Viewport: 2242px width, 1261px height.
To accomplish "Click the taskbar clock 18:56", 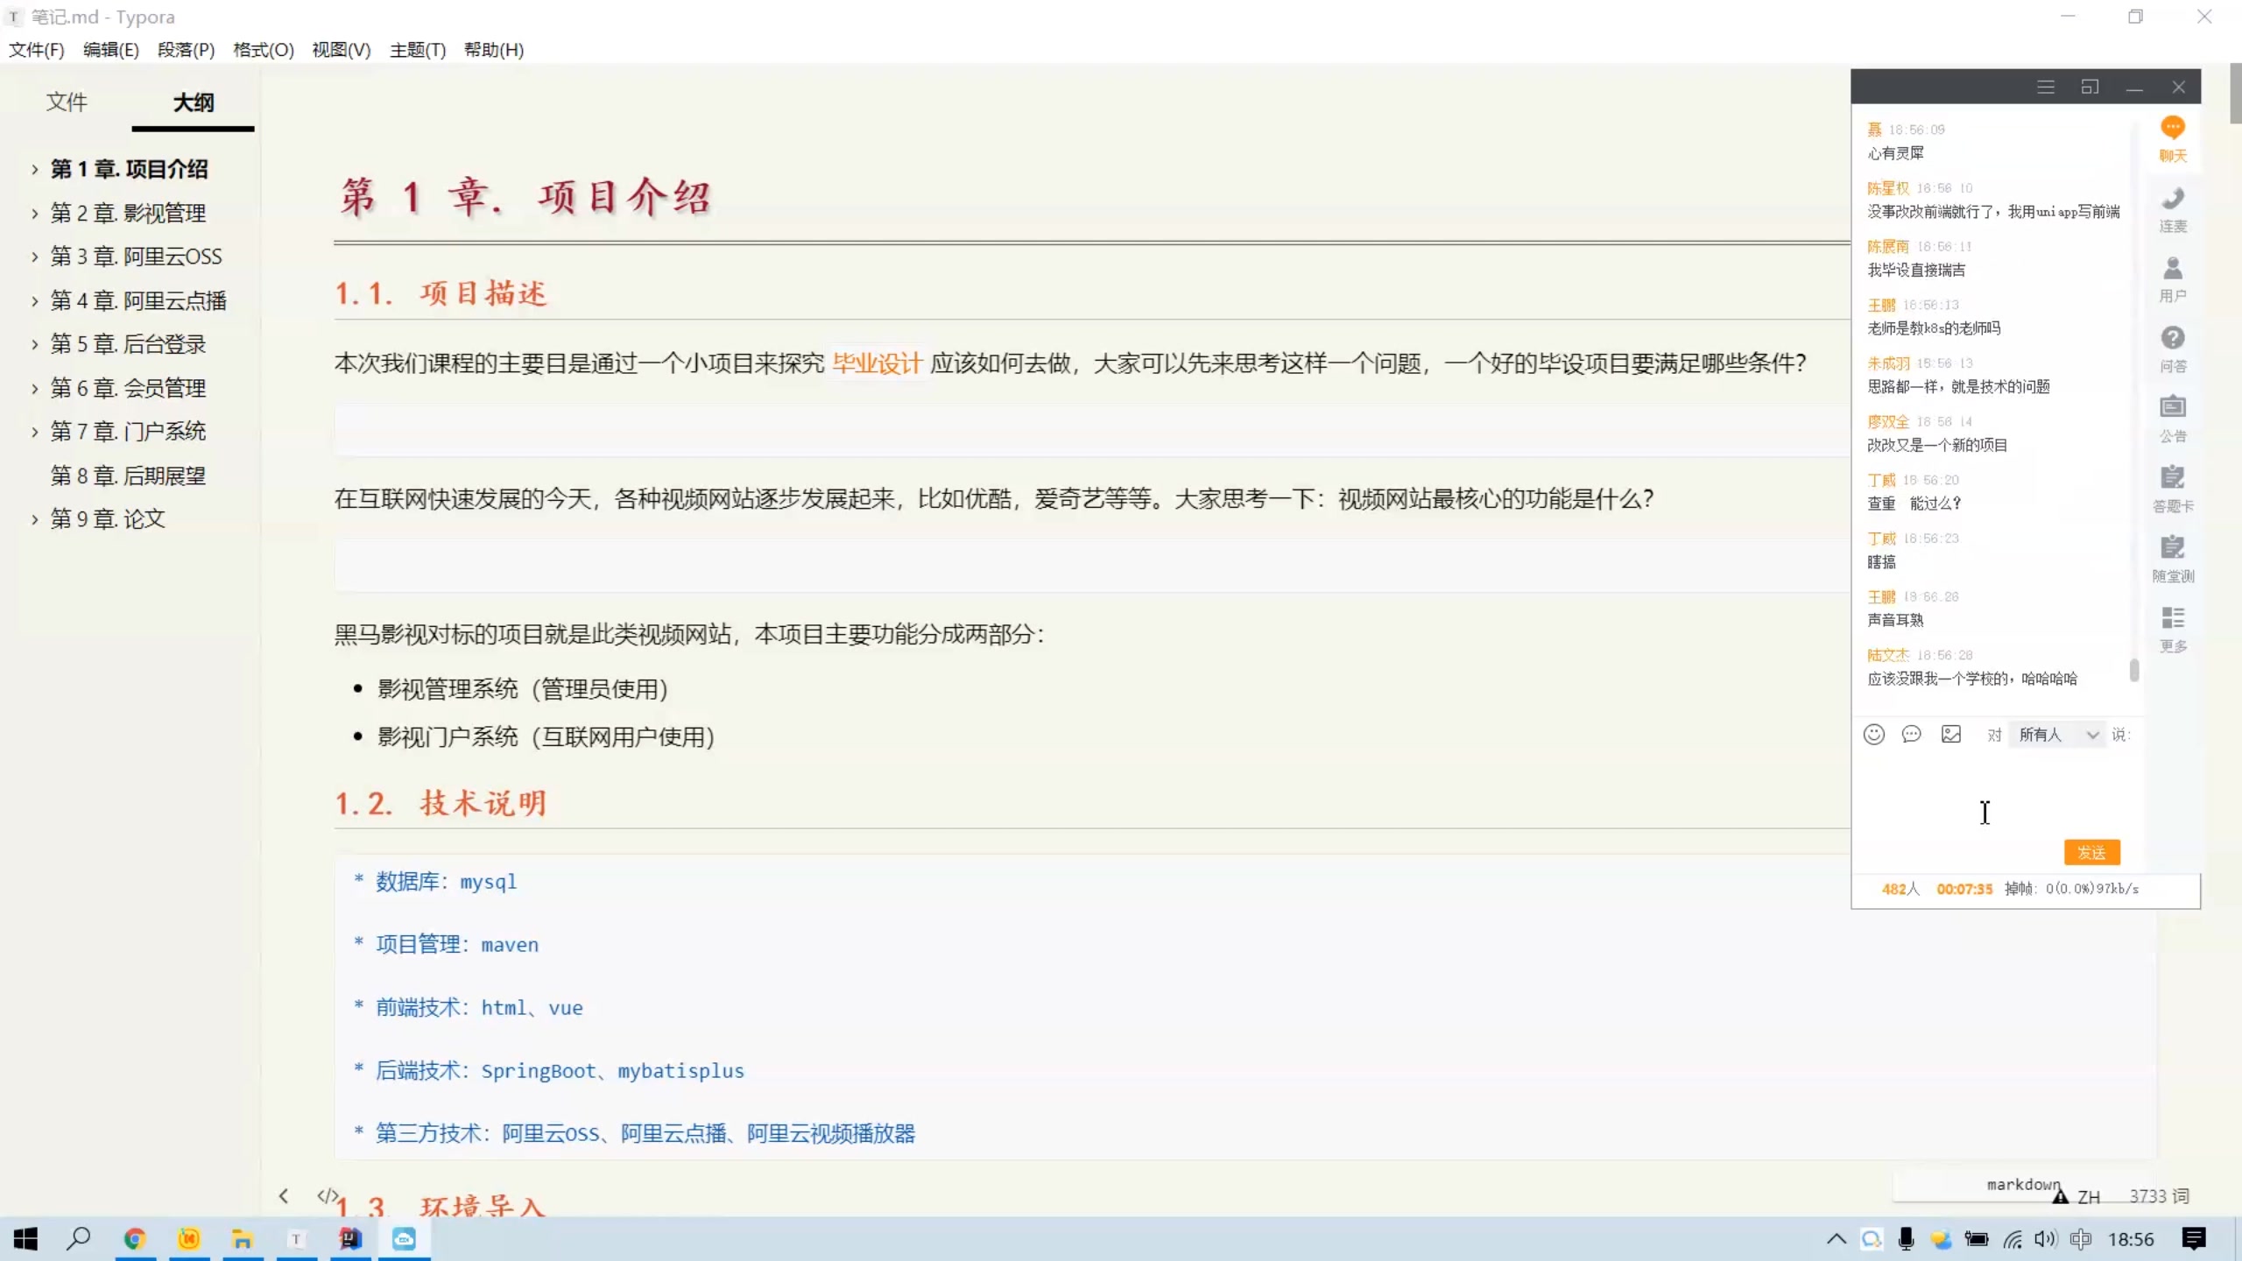I will pos(2131,1239).
